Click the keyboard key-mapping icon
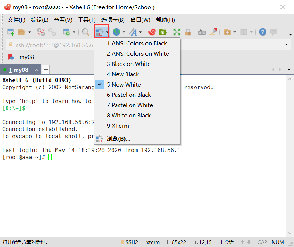The width and height of the screenshot is (294, 247). tap(202, 32)
